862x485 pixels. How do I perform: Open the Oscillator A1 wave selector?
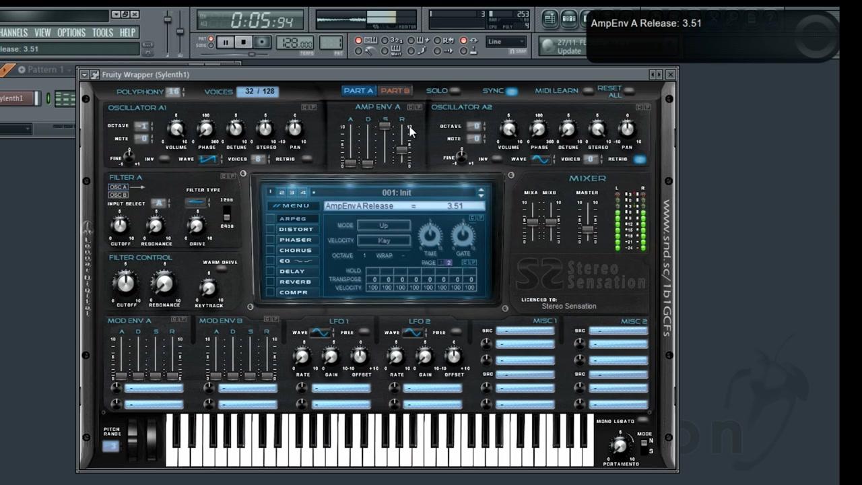[x=208, y=159]
